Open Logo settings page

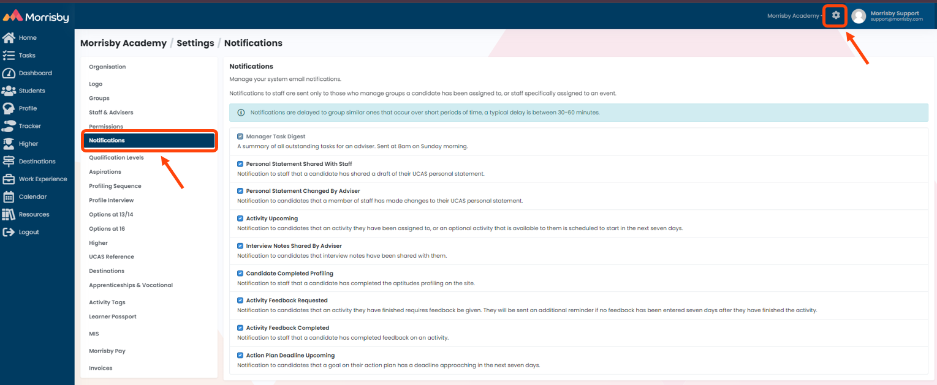point(96,84)
